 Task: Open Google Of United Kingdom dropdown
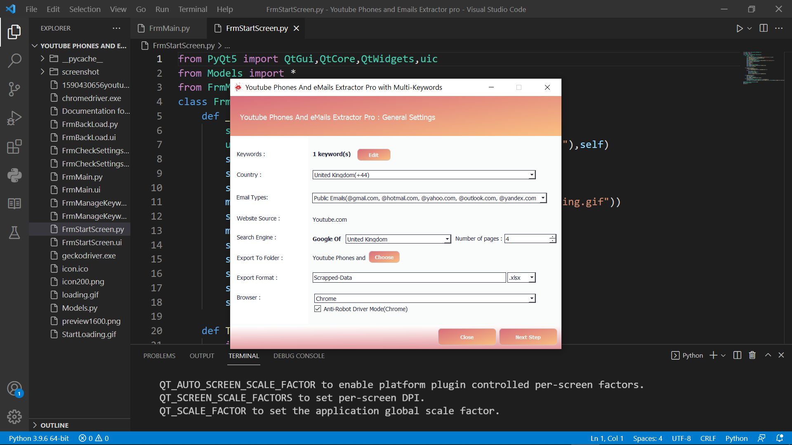tap(398, 239)
